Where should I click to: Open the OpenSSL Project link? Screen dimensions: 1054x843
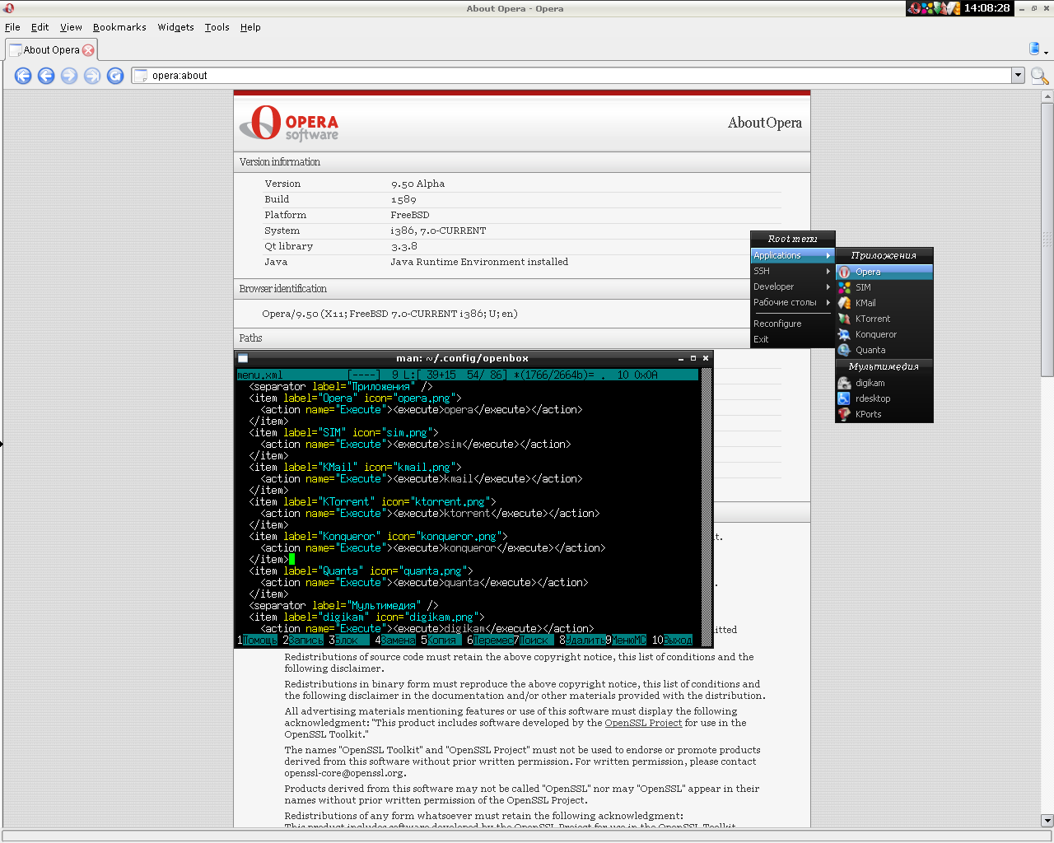(x=643, y=724)
